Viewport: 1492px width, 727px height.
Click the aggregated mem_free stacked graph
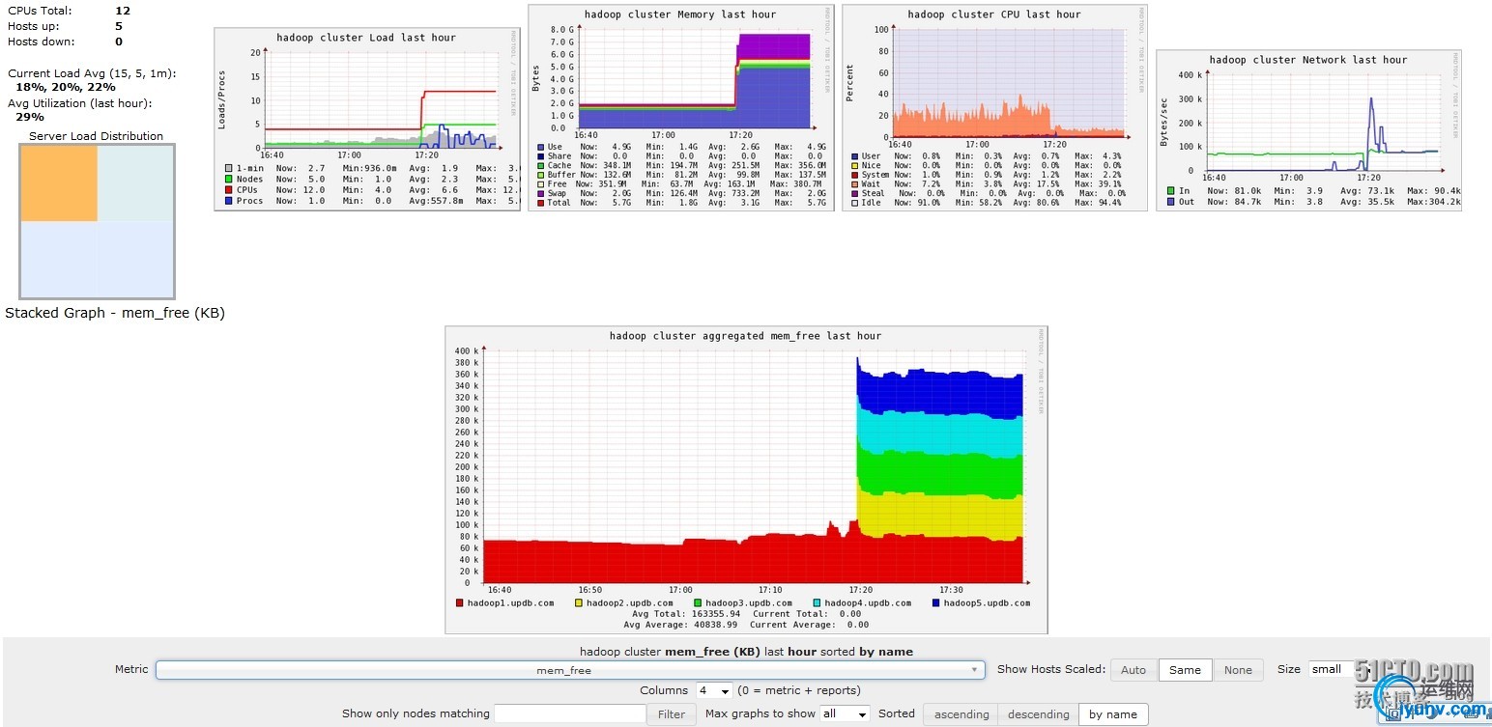tap(746, 479)
